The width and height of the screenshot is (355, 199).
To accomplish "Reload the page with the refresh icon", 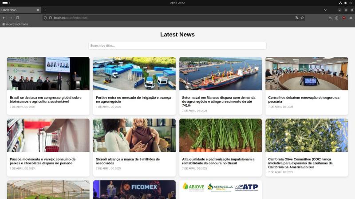I will point(17,18).
